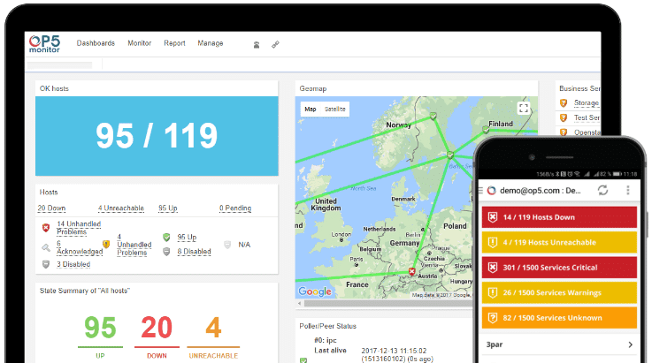Click the orange 4 UNREACHABLE state count
The width and height of the screenshot is (652, 363).
tap(213, 328)
